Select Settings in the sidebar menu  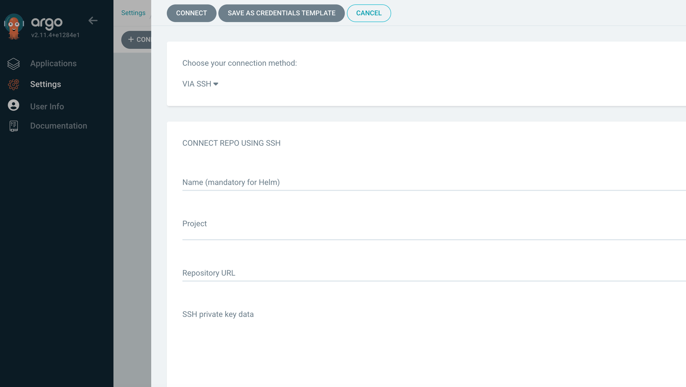(46, 85)
